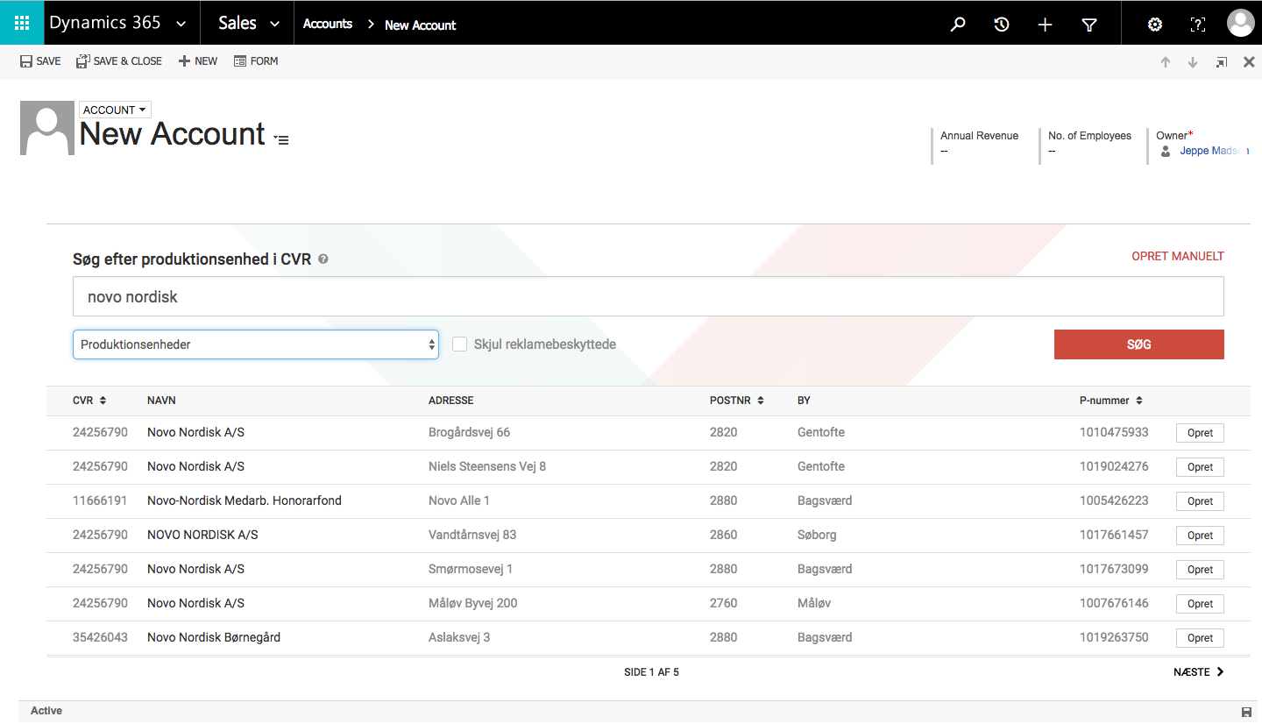
Task: Click the NAVN column header
Action: pos(161,401)
